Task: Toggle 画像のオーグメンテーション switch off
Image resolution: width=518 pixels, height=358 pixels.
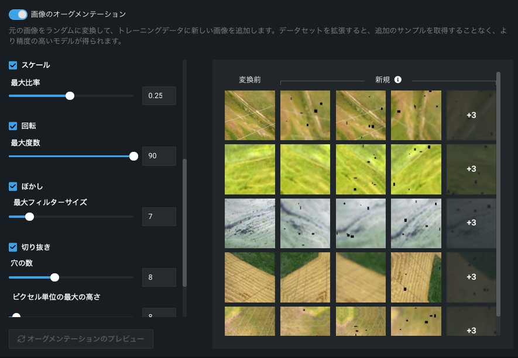Action: [18, 14]
